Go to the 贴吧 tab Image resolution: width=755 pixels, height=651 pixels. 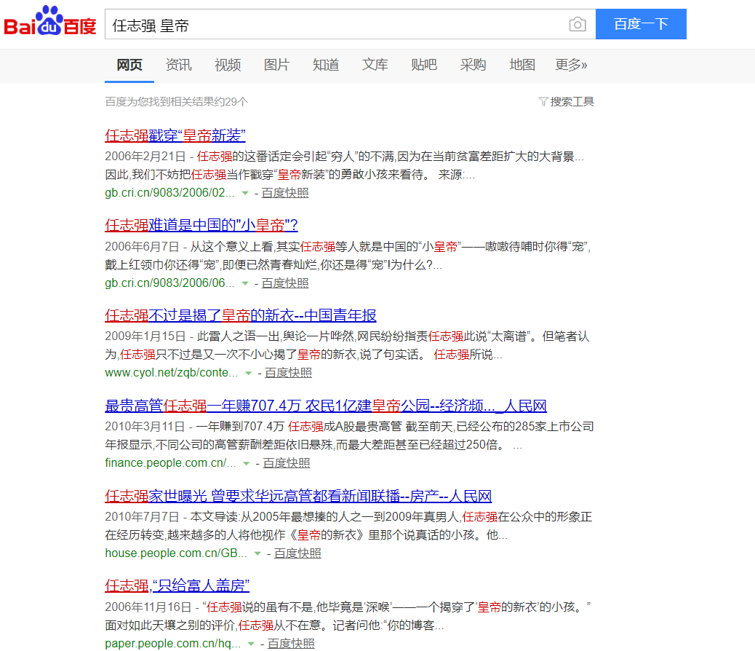(x=424, y=65)
